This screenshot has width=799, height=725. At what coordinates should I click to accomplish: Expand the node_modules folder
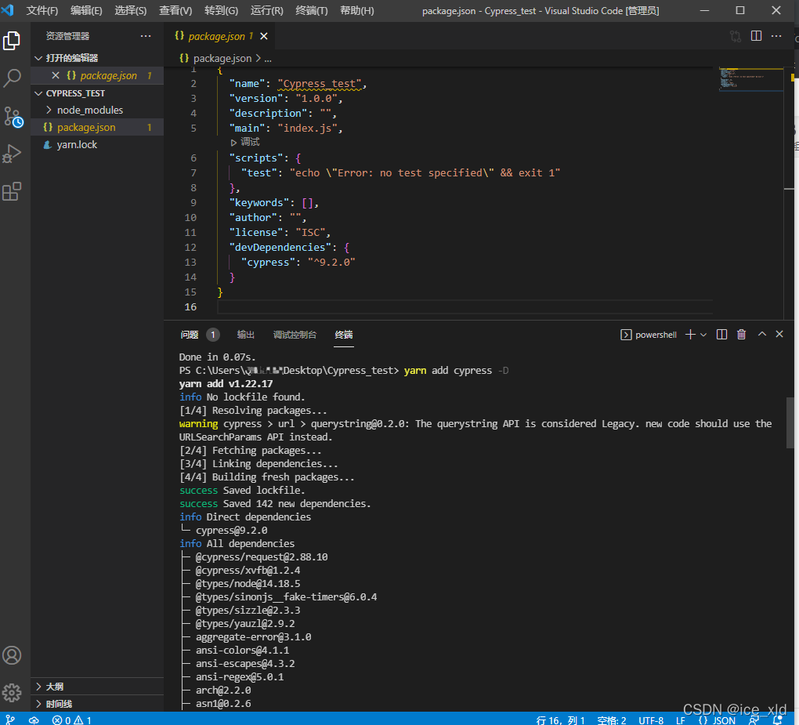pos(89,111)
